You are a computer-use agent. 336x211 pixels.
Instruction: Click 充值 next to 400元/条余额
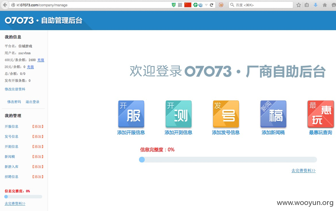(x=41, y=60)
